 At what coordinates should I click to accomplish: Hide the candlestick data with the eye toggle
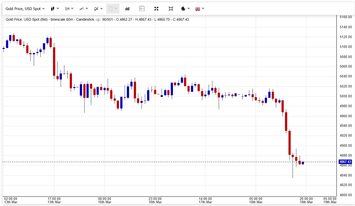[x=98, y=19]
